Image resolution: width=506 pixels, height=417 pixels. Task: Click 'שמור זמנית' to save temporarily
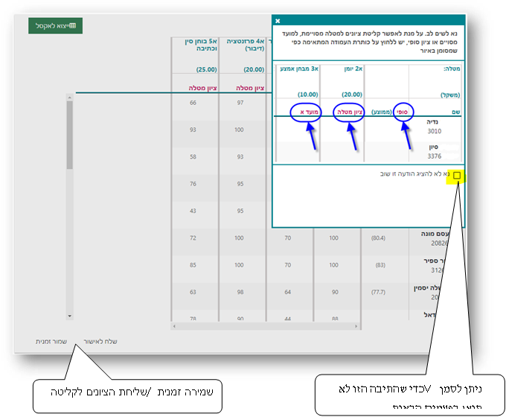(x=51, y=342)
